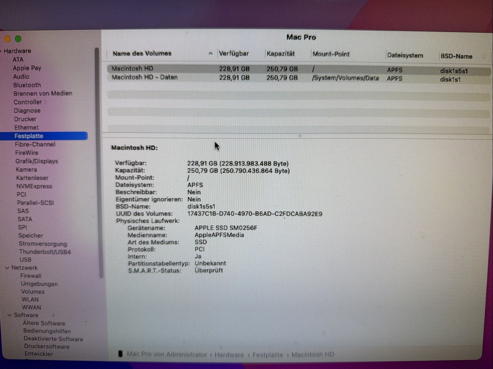Select the Macintosh HD - Daten row
The height and width of the screenshot is (369, 493).
coord(299,78)
